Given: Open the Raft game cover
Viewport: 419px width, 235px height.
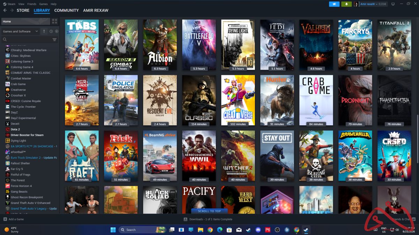Looking at the screenshot, I should 82,156.
